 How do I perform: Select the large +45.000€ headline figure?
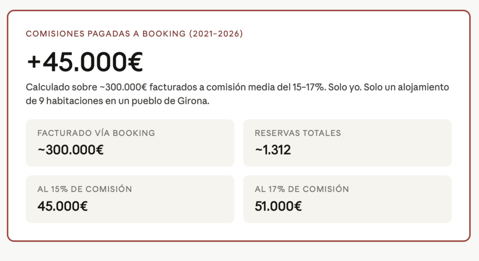coord(85,62)
